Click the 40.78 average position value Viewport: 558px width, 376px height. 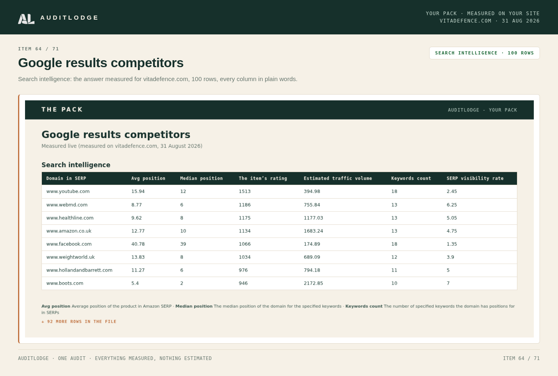[x=138, y=244]
